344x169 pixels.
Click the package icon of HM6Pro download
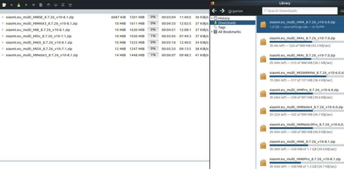click(x=263, y=163)
